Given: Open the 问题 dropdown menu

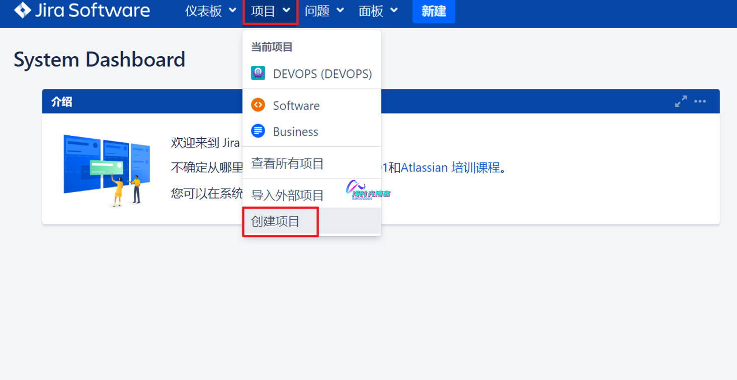Looking at the screenshot, I should click(324, 11).
